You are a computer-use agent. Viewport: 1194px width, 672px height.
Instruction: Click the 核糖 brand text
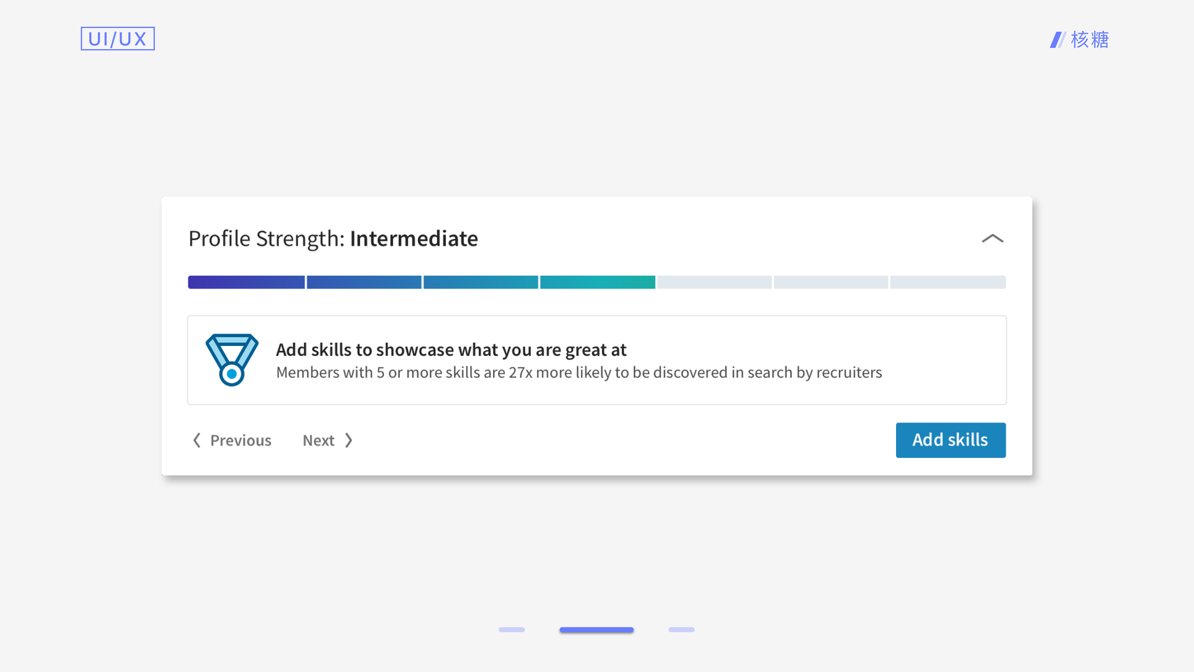tap(1090, 40)
